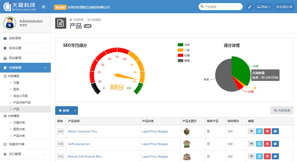Preview Metal Cloisonne Pins with eye icon

pyautogui.click(x=251, y=131)
